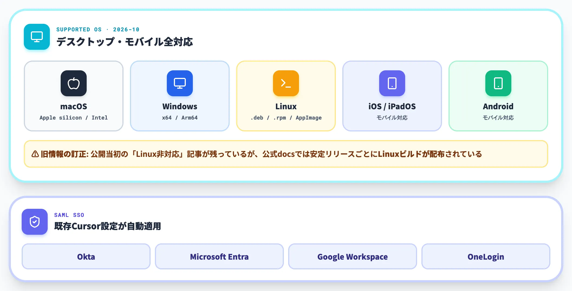Choose the Microsoft Entra provider button

tap(219, 256)
